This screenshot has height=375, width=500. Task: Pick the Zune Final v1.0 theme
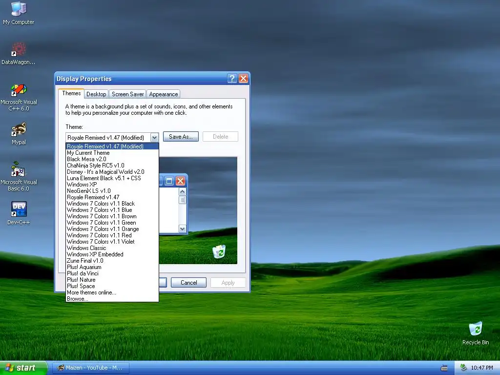tap(112, 261)
